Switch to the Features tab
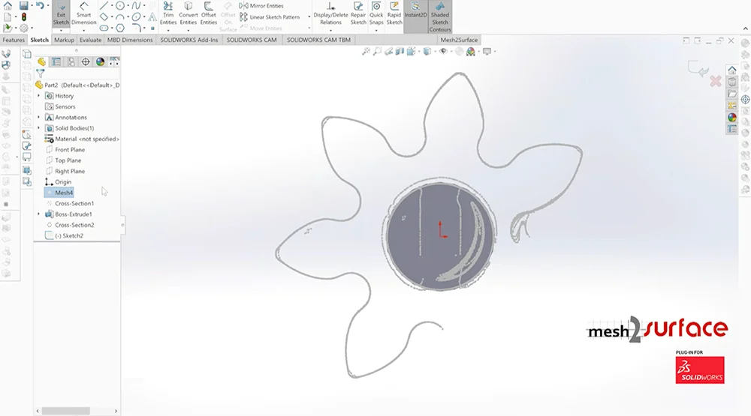This screenshot has height=416, width=751. [14, 40]
